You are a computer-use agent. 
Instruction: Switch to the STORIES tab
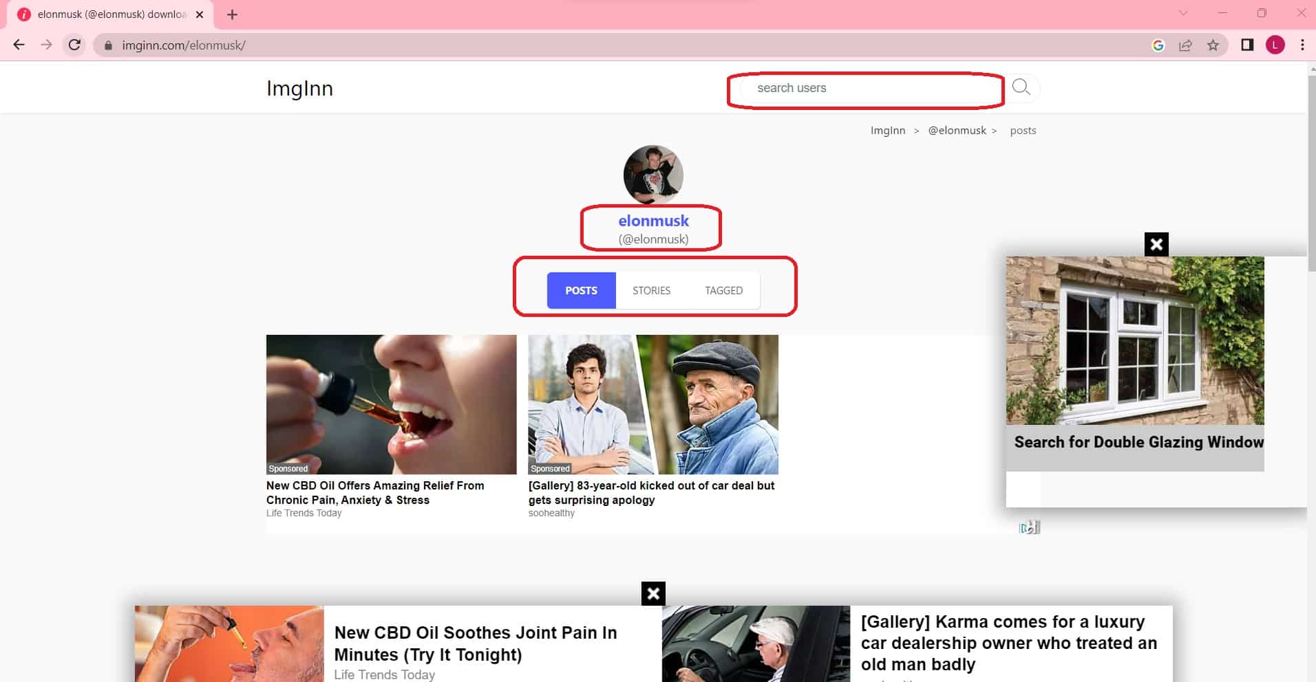[650, 290]
